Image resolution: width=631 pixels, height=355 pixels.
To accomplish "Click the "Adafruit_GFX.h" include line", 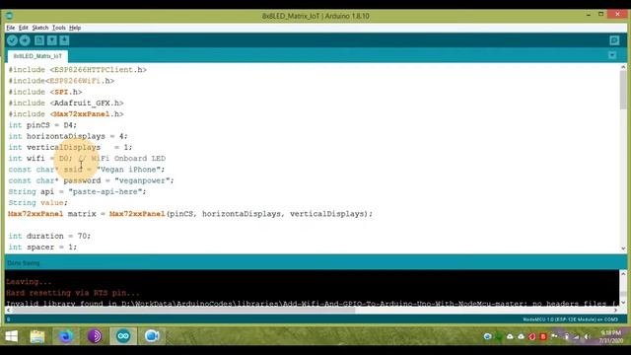I will coord(66,103).
